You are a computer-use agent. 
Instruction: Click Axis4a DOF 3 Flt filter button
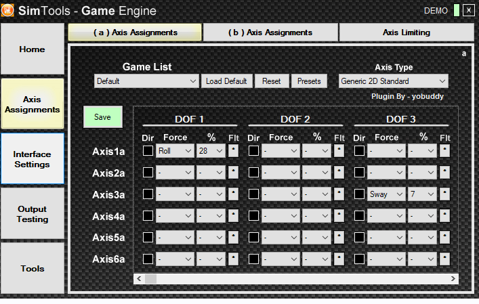[444, 216]
